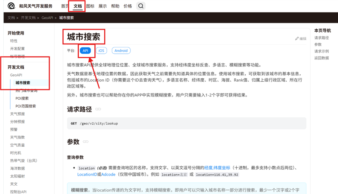Jump to 返回数据 in page navigation
Viewport: 338px width, 194px height.
coord(321,58)
